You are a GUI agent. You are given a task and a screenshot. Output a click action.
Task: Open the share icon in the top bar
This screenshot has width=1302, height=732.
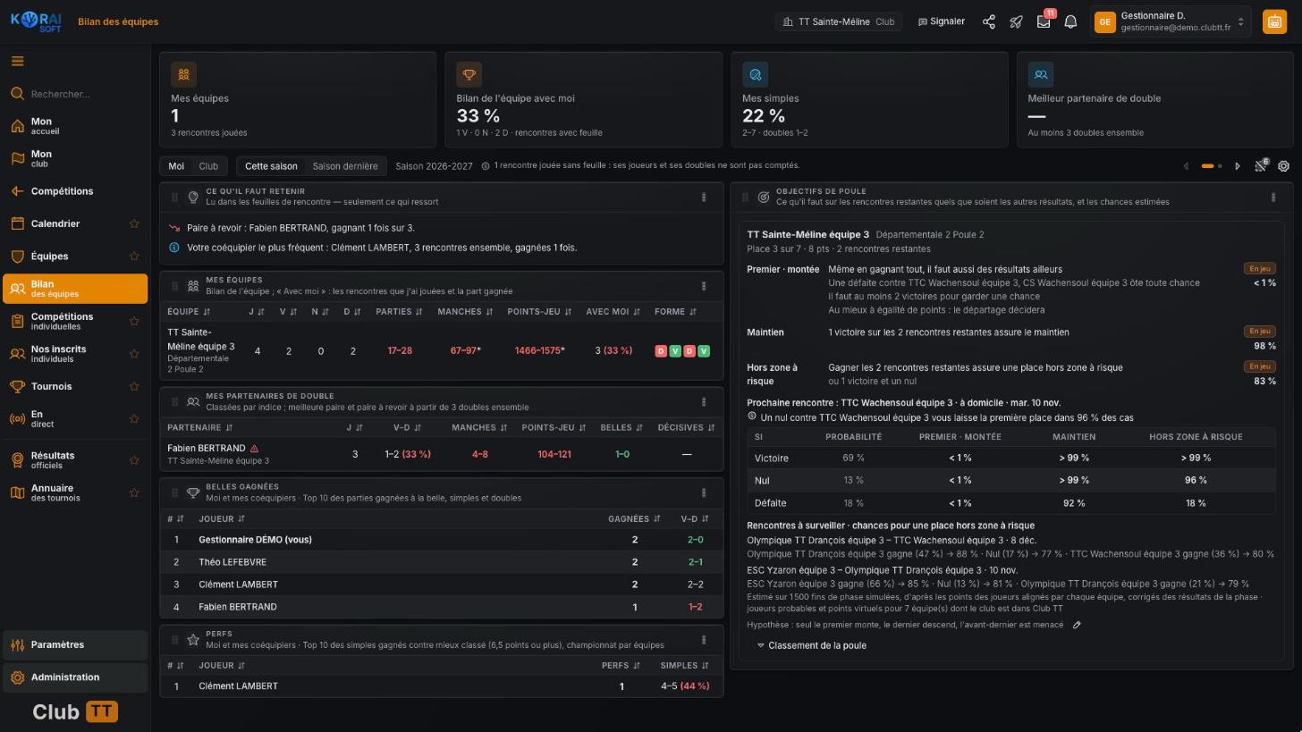989,21
